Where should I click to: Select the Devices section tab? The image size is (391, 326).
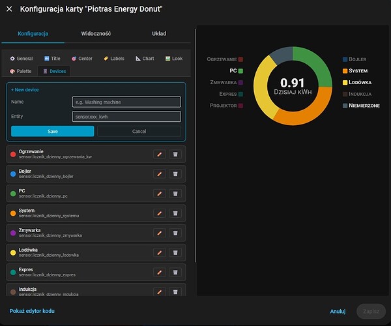coord(54,71)
